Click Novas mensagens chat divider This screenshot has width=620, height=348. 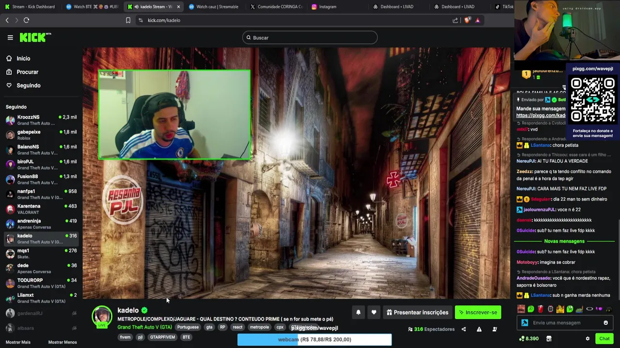pyautogui.click(x=564, y=241)
